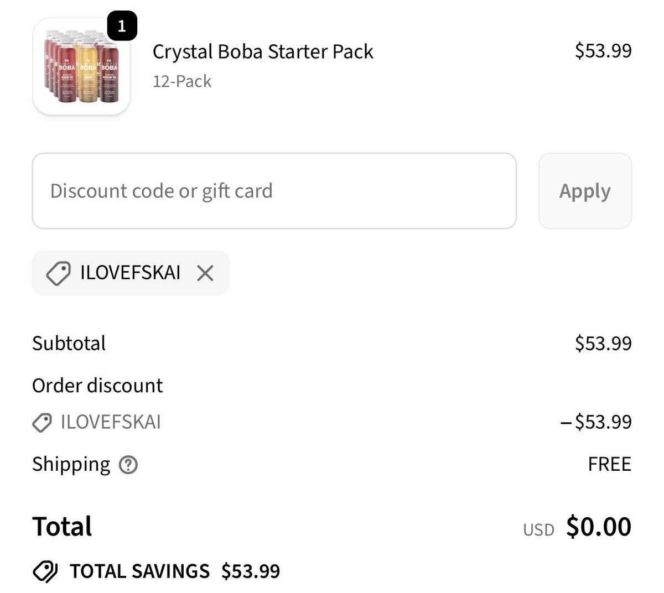Click the –$53.99 discount amount
664x593 pixels.
click(x=595, y=422)
